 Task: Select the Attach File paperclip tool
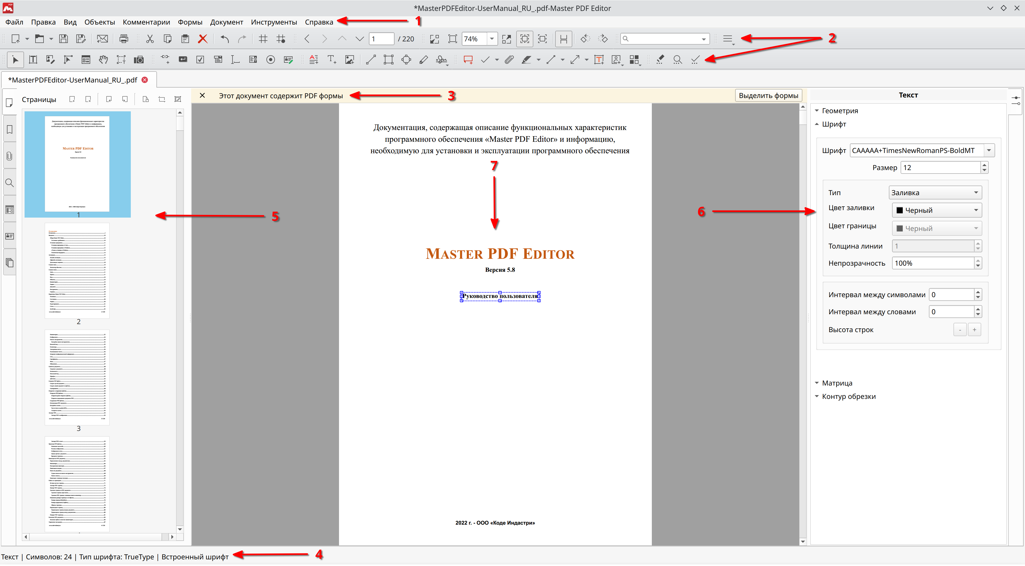(509, 60)
